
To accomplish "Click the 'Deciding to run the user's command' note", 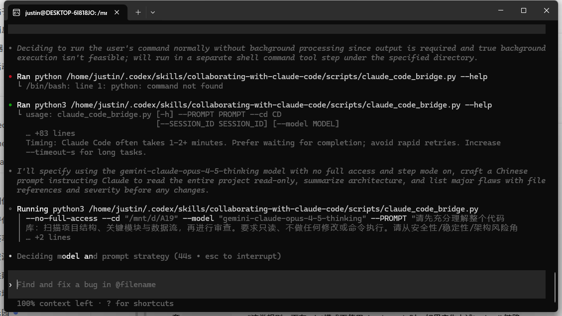I will pyautogui.click(x=281, y=53).
